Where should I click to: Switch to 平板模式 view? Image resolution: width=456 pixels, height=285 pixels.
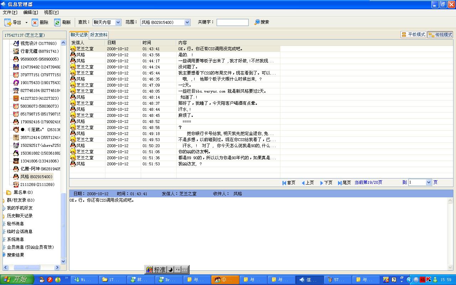(x=413, y=35)
